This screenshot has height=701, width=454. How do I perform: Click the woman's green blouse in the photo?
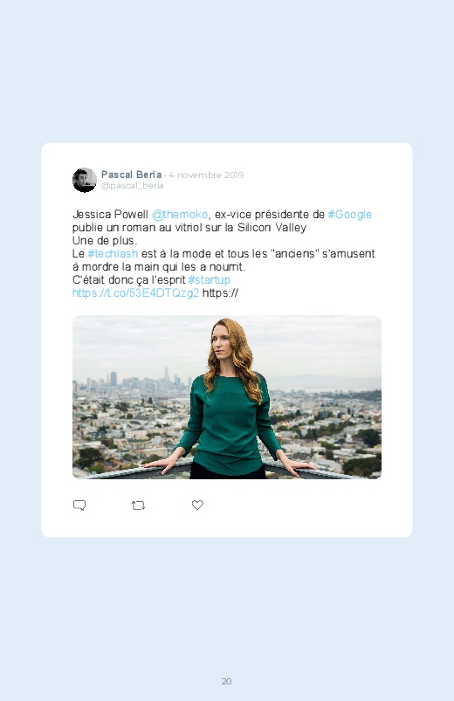tap(228, 425)
